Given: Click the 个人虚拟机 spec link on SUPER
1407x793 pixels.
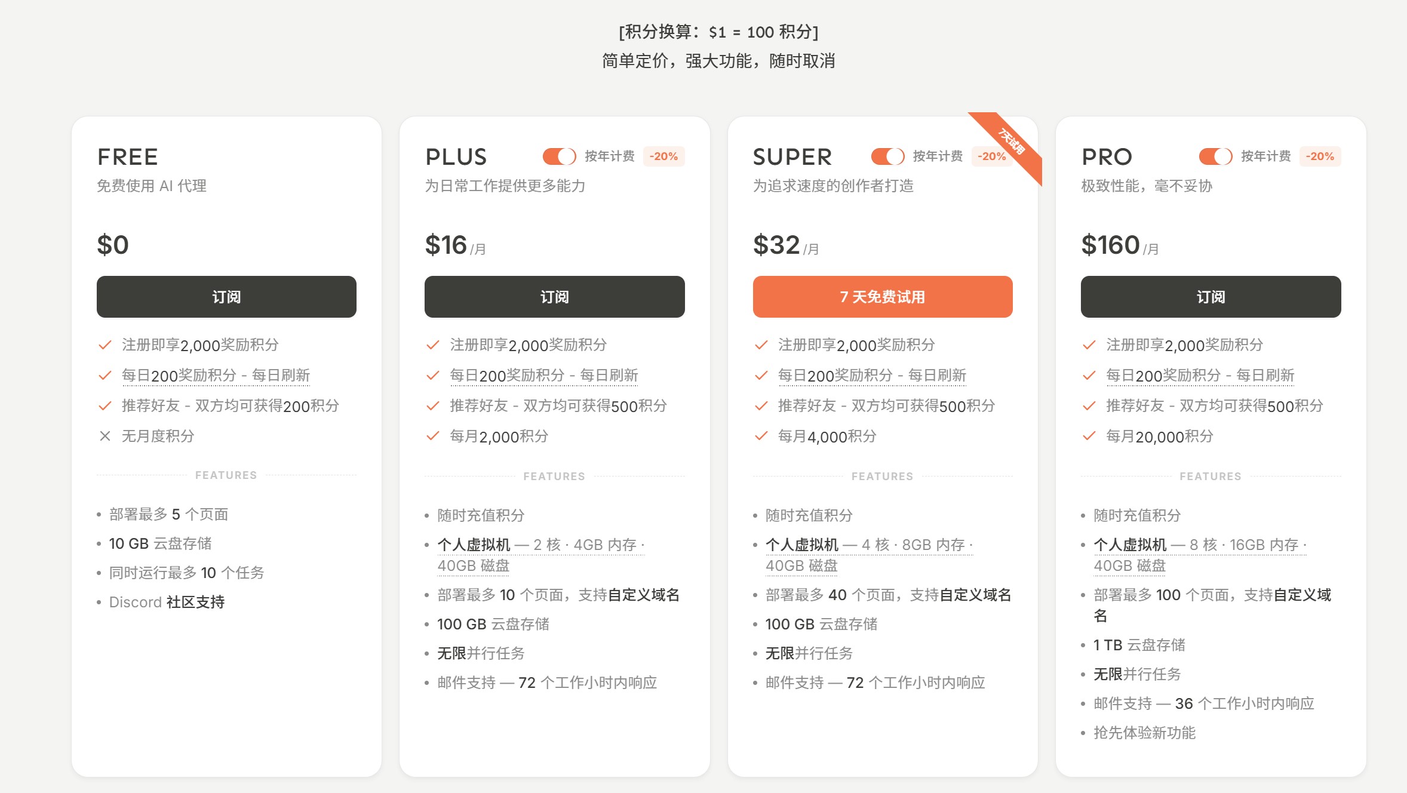Looking at the screenshot, I should [x=802, y=545].
